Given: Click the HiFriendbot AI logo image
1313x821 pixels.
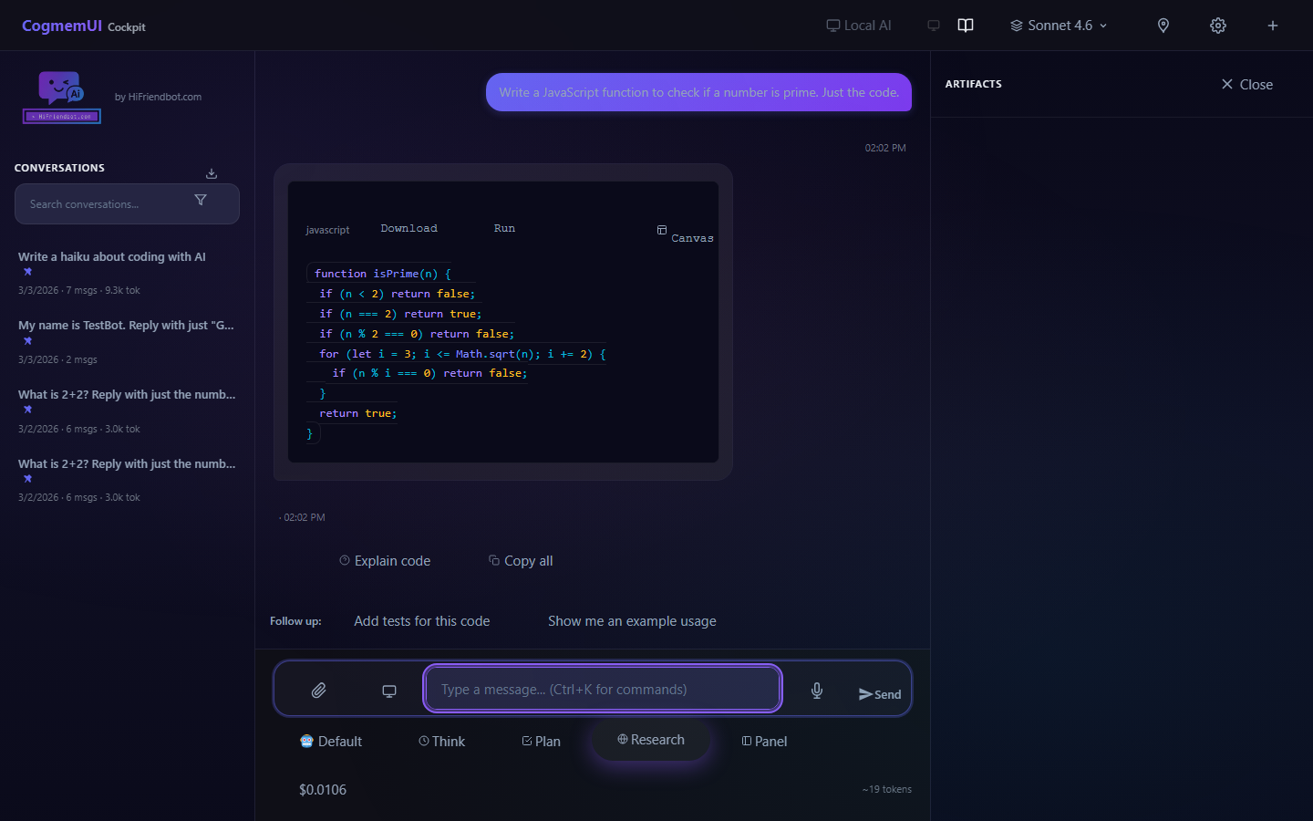Looking at the screenshot, I should 62,97.
